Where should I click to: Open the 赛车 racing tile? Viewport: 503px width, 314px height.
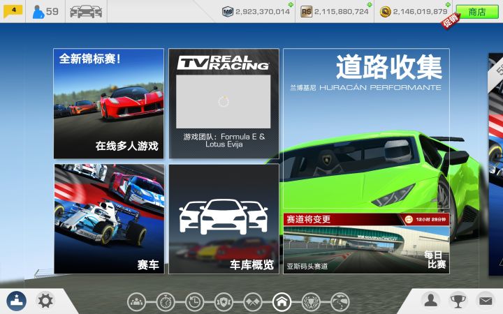point(109,219)
